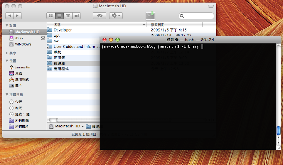
Task: Select the sw folder row
Action: (74, 41)
